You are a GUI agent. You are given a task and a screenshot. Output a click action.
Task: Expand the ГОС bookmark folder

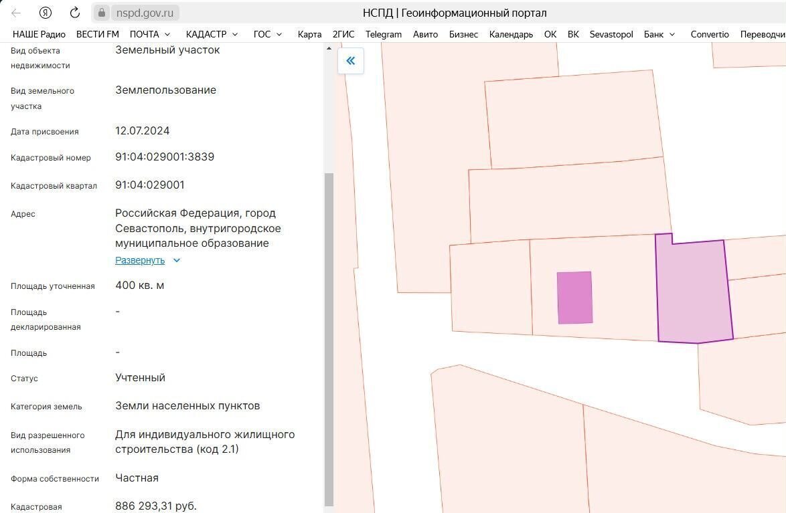click(268, 34)
